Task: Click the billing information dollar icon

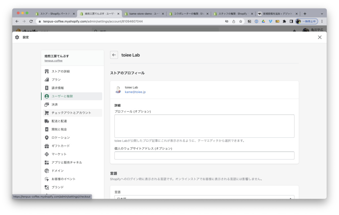Action: click(47, 88)
